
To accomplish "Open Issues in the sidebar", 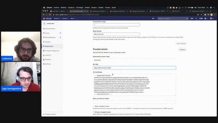I will (x=47, y=33).
